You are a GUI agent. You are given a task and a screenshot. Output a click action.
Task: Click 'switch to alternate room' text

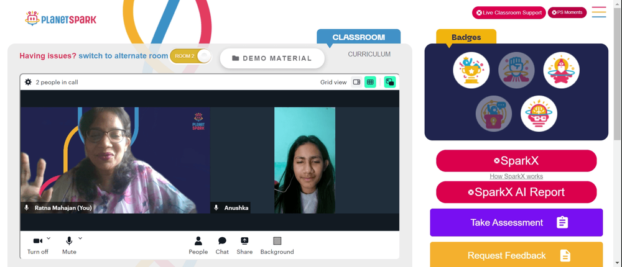point(123,56)
